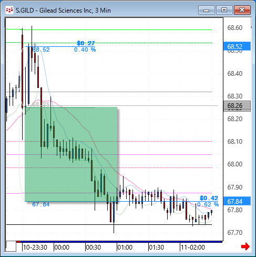Click the 68.30 price axis value
Image resolution: width=256 pixels, height=257 pixels.
pyautogui.click(x=235, y=96)
